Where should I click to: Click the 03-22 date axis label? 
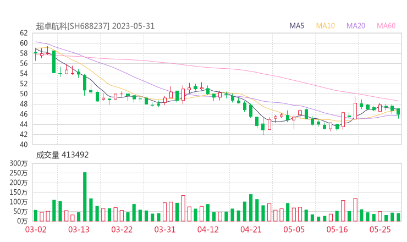[122, 229]
